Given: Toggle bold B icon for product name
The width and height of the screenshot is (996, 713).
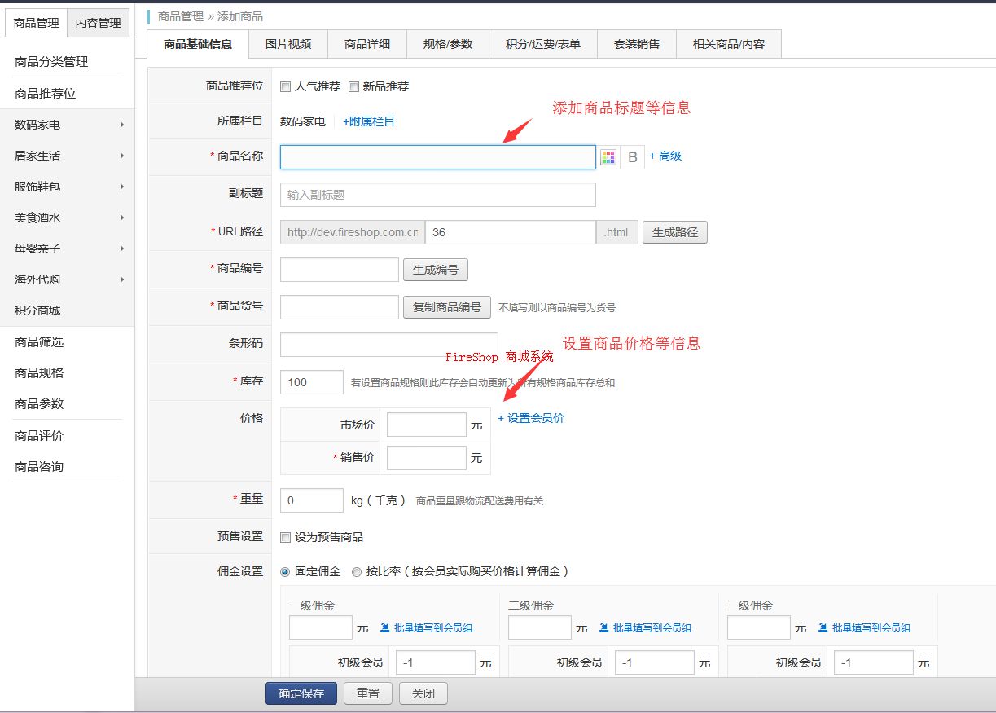Looking at the screenshot, I should (x=633, y=157).
